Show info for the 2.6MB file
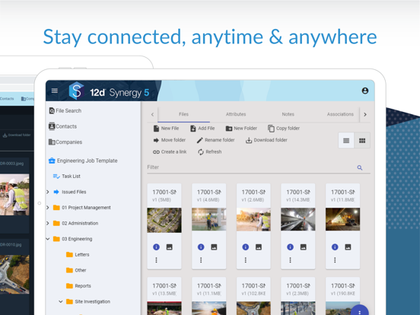 point(245,247)
